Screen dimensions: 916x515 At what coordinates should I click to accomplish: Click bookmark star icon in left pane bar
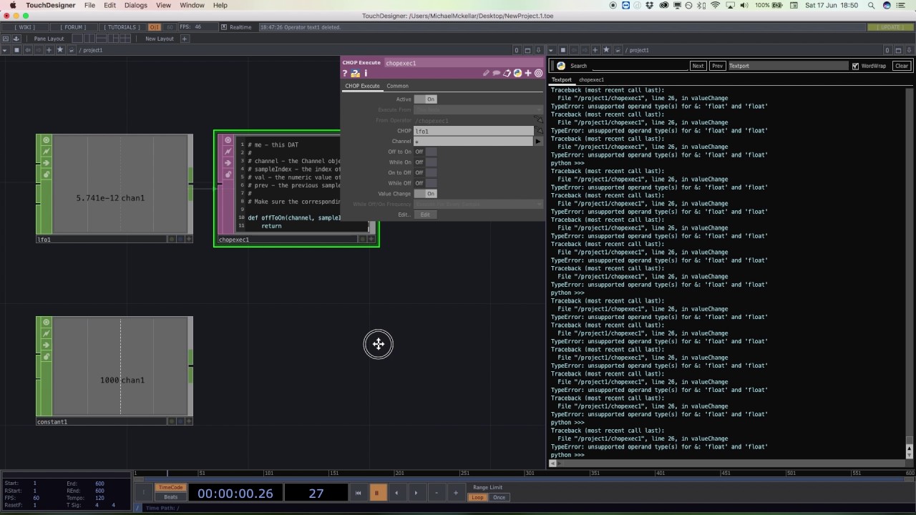[x=60, y=50]
